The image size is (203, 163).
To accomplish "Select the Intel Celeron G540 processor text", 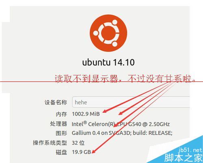I will (x=121, y=124).
